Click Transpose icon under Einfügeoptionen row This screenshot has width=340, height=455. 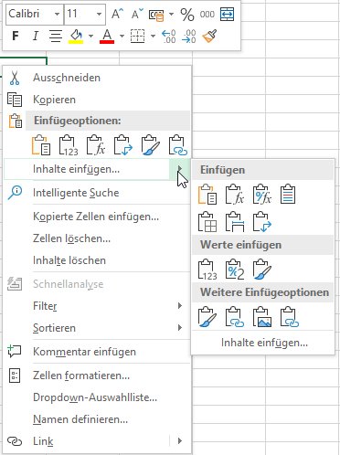coord(123,145)
